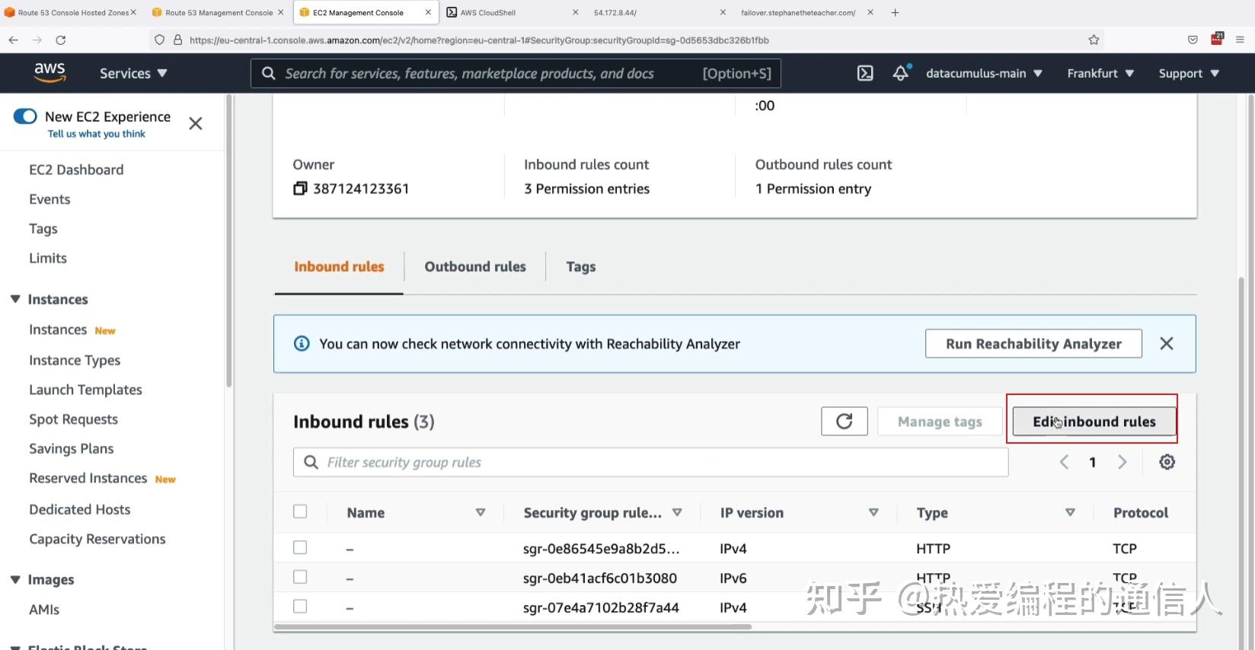Click Run Reachability Analyzer button
Viewport: 1255px width, 650px height.
(1033, 344)
